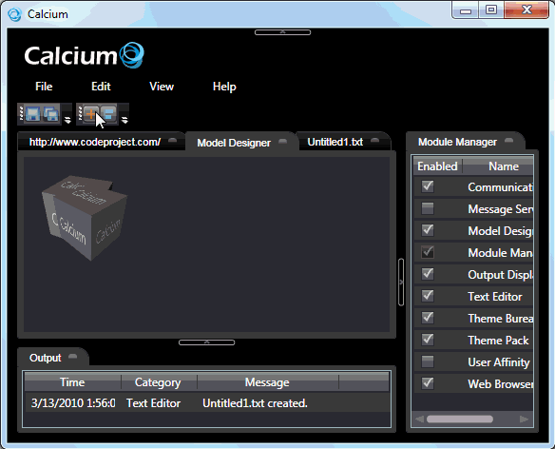Screen dimensions: 555x449
Task: Close the codeproject.com tab
Action: 172,141
